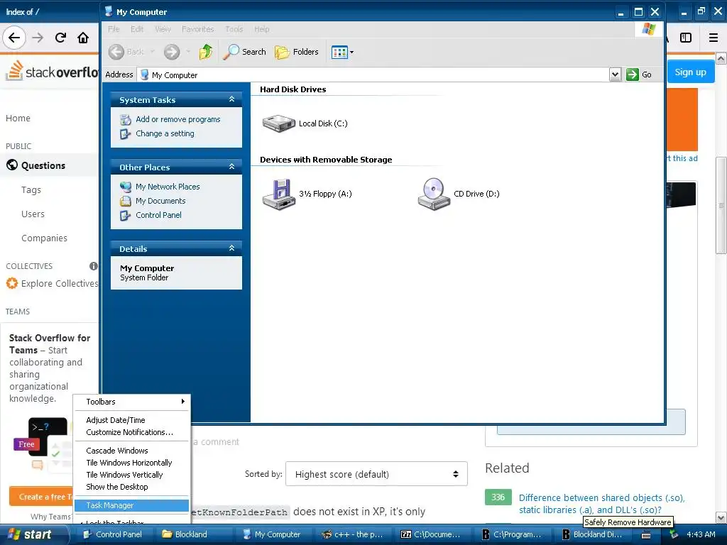This screenshot has height=545, width=727.
Task: Click Safely Remove Hardware tray icon
Action: (x=673, y=534)
